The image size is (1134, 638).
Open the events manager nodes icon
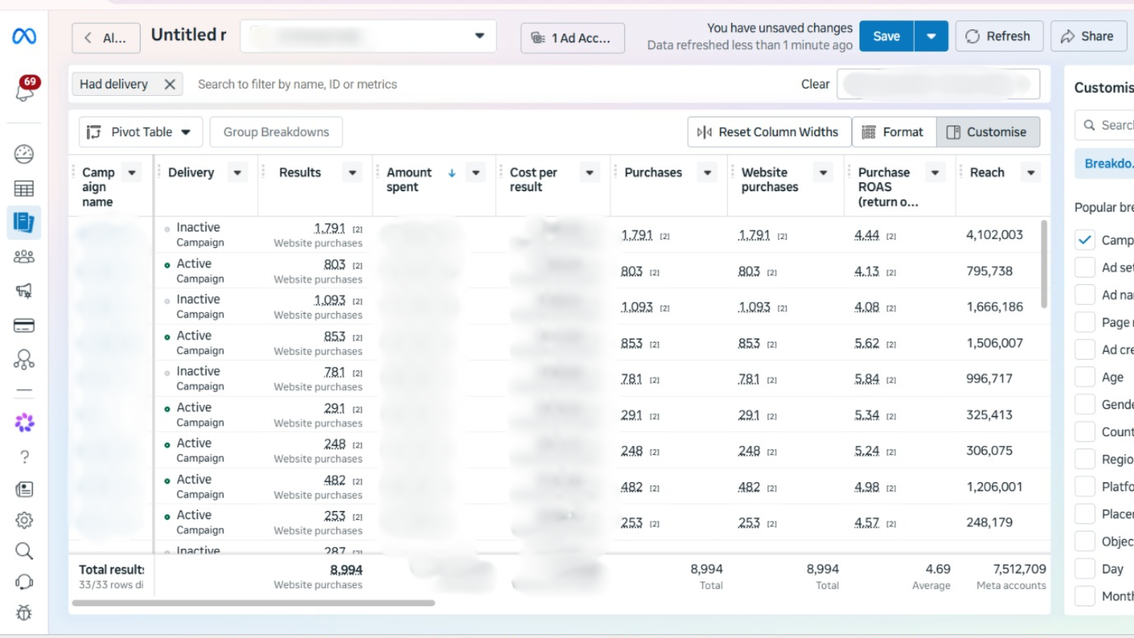click(x=24, y=360)
